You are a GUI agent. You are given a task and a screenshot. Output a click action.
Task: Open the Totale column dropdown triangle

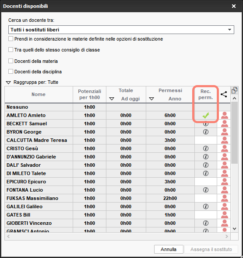pyautogui.click(x=112, y=99)
